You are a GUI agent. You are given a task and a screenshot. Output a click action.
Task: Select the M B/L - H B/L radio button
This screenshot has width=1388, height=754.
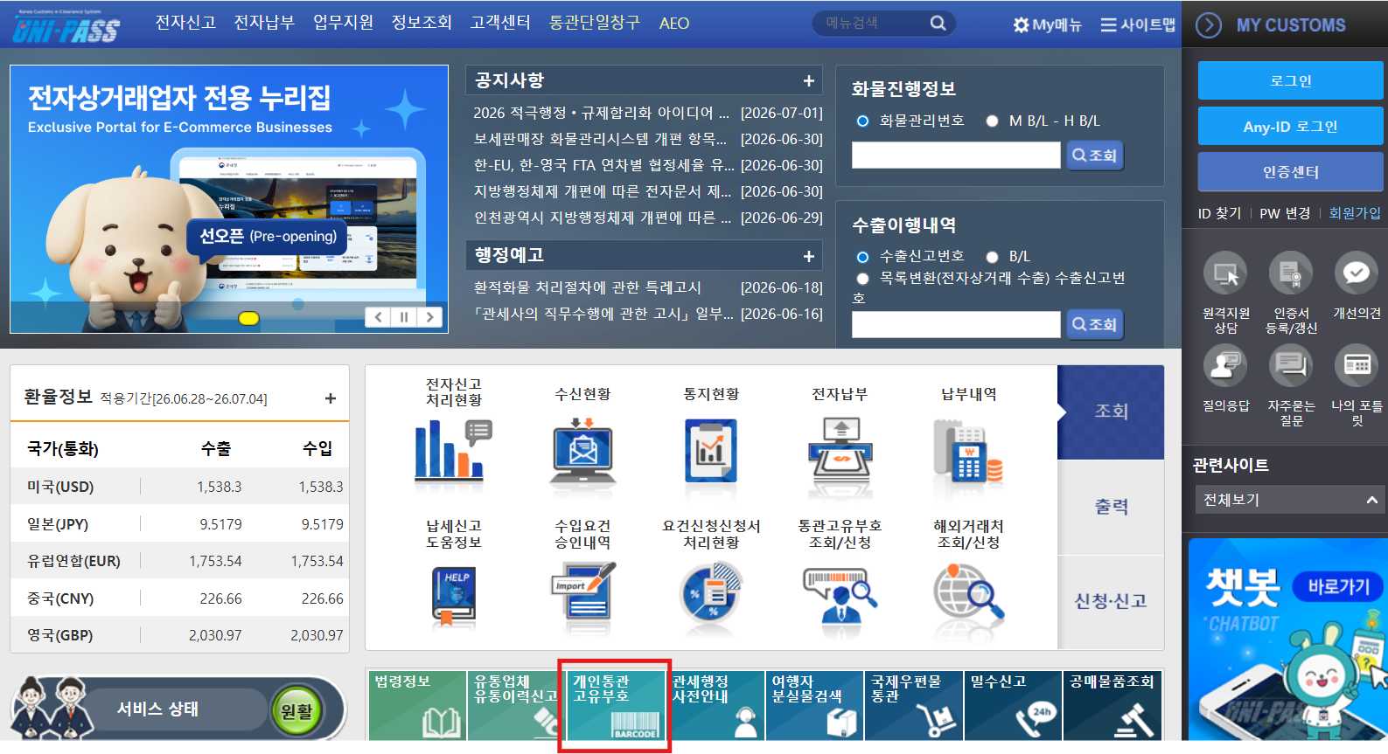pyautogui.click(x=992, y=121)
